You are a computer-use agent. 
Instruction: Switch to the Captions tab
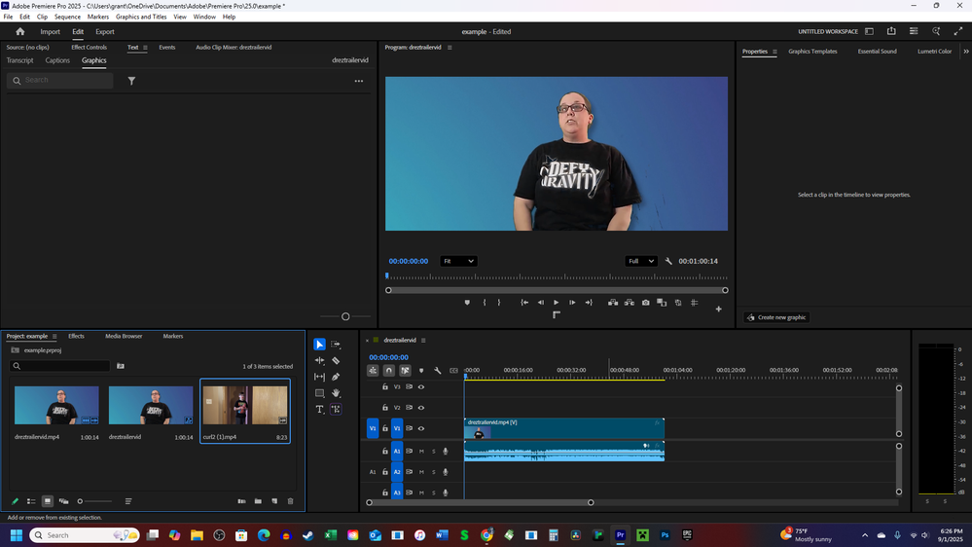coord(57,60)
